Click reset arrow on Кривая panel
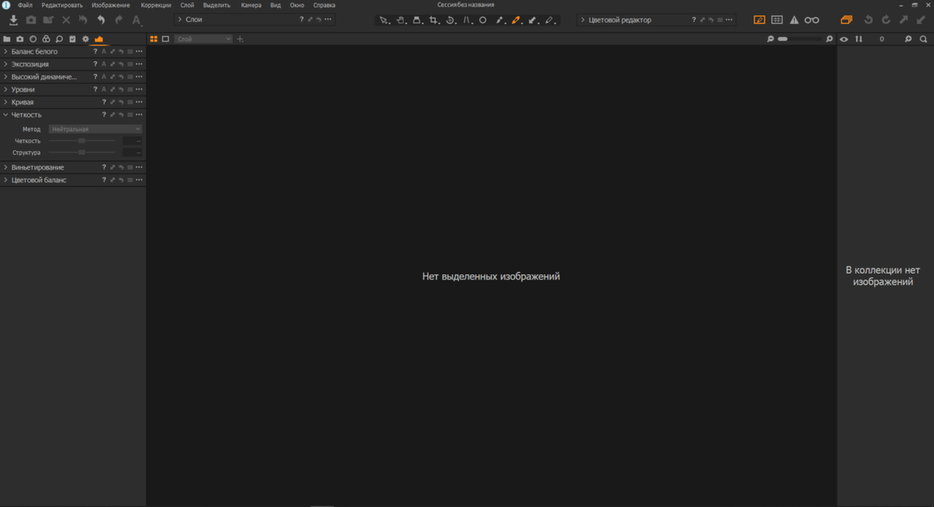Viewport: 934px width, 507px height. click(x=121, y=102)
